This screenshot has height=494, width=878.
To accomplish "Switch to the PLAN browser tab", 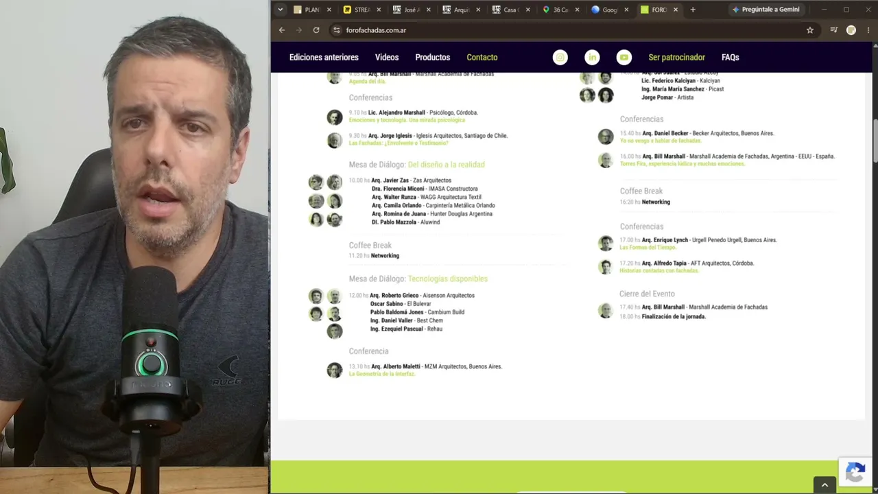I will point(312,10).
